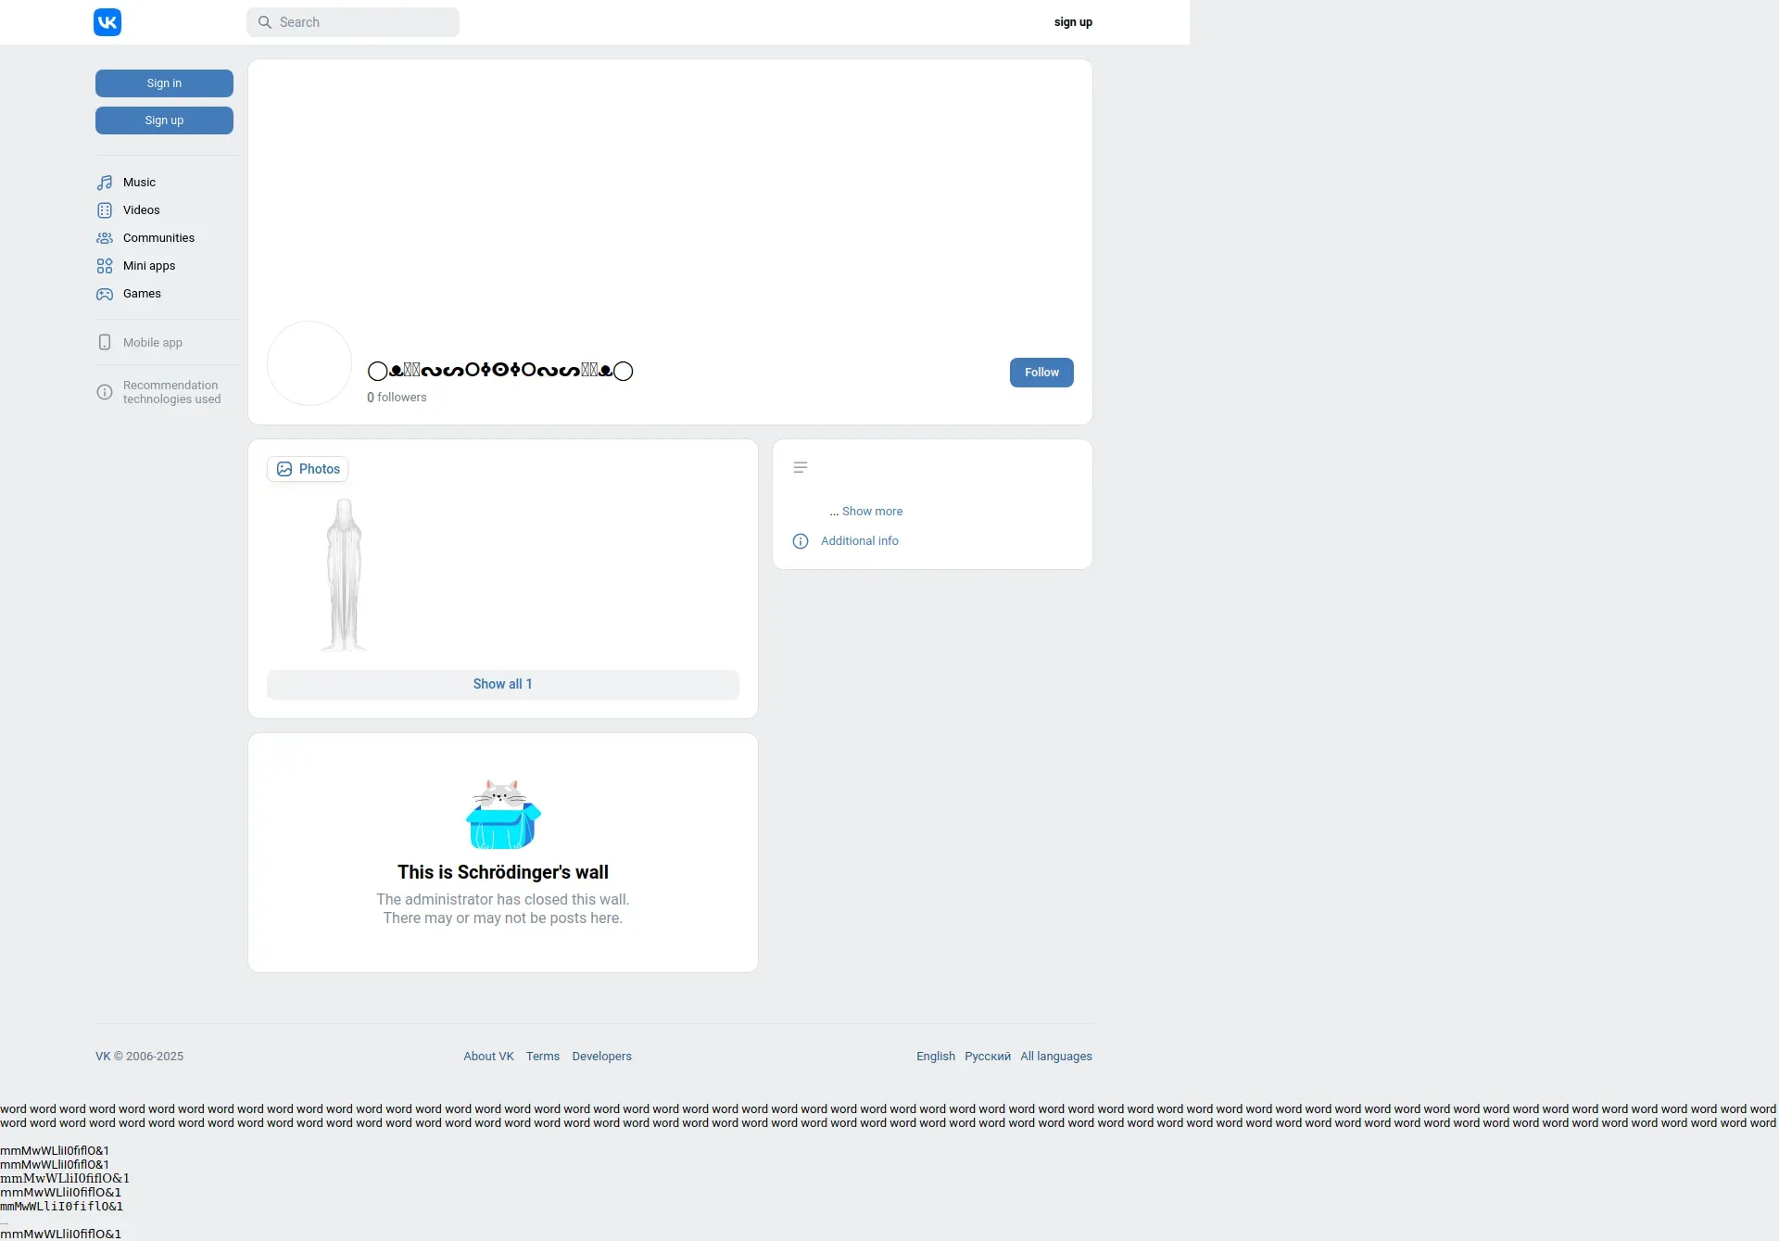Open All languages selector
Image resolution: width=1779 pixels, height=1241 pixels.
point(1055,1057)
